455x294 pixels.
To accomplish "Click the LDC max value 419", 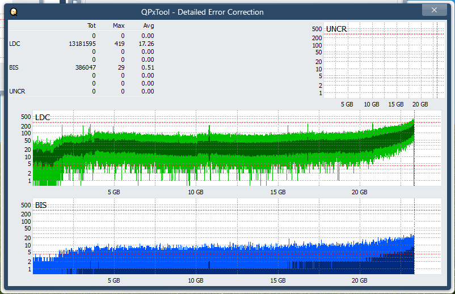I will [x=119, y=44].
